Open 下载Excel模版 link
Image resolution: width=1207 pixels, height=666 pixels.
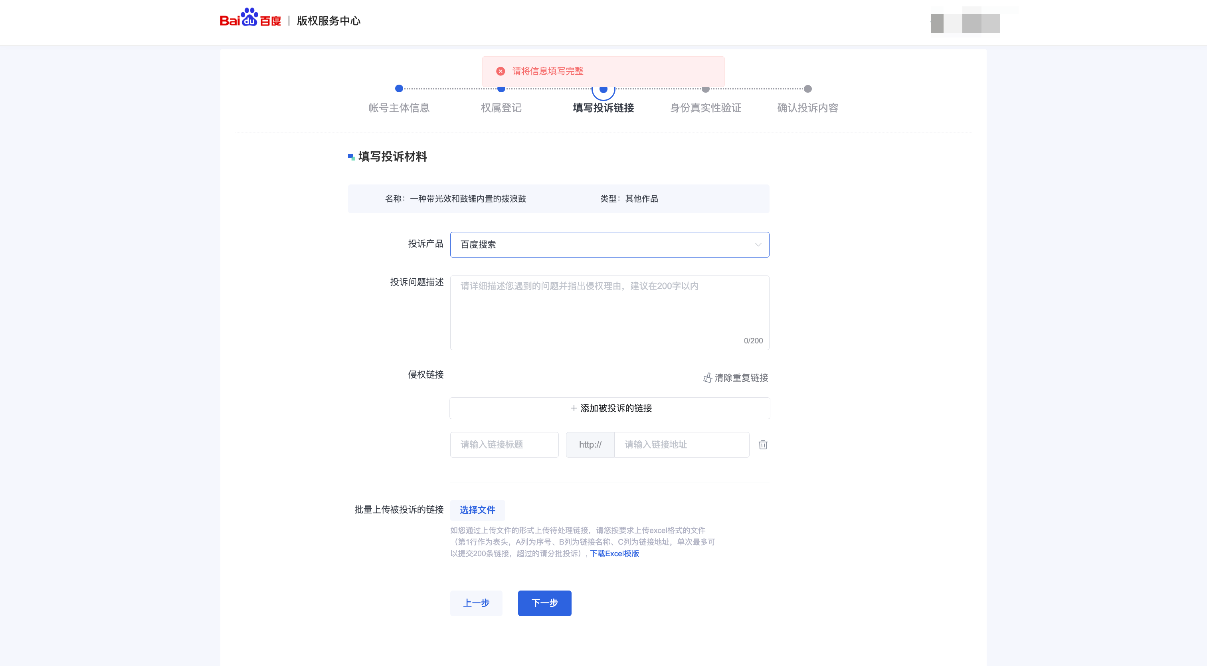click(614, 553)
